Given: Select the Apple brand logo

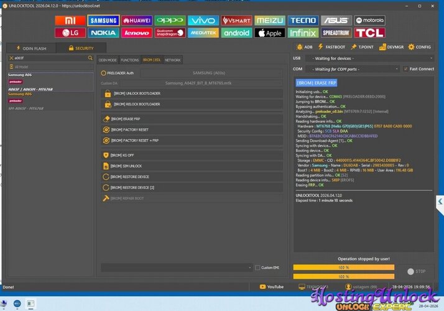Looking at the screenshot, I should click(x=270, y=33).
